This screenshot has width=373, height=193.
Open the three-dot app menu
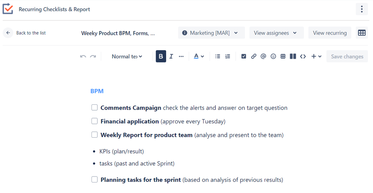tap(361, 9)
